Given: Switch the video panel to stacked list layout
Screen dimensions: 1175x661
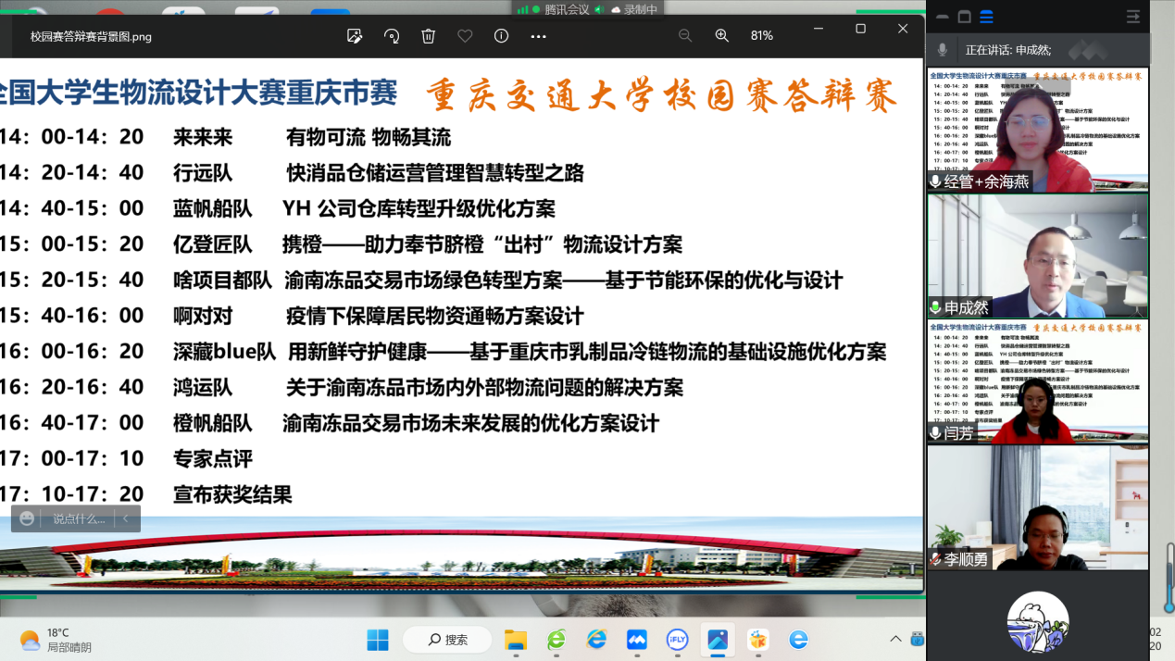Looking at the screenshot, I should pyautogui.click(x=987, y=17).
